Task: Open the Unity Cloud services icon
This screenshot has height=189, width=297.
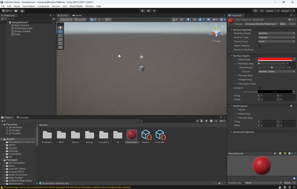Action: (x=16, y=11)
